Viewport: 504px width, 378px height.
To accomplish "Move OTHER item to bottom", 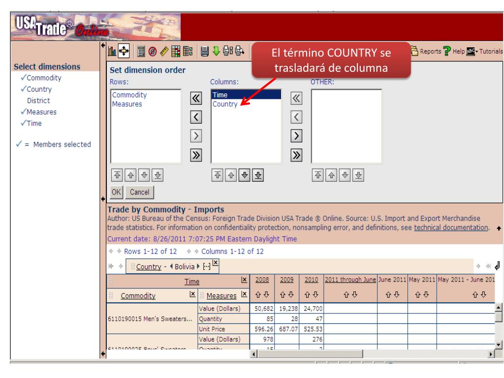I will click(x=358, y=175).
